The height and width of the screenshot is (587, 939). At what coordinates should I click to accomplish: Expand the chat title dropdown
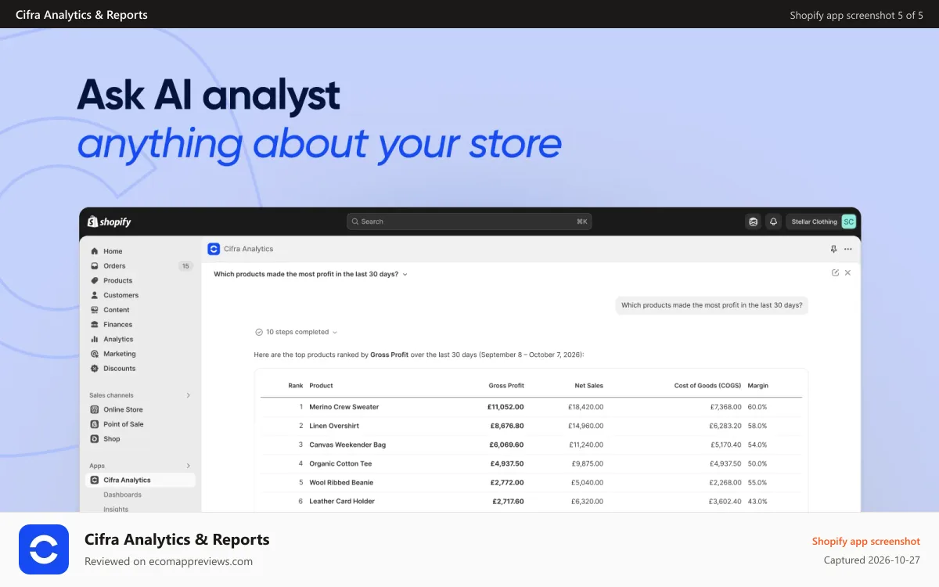click(x=405, y=275)
